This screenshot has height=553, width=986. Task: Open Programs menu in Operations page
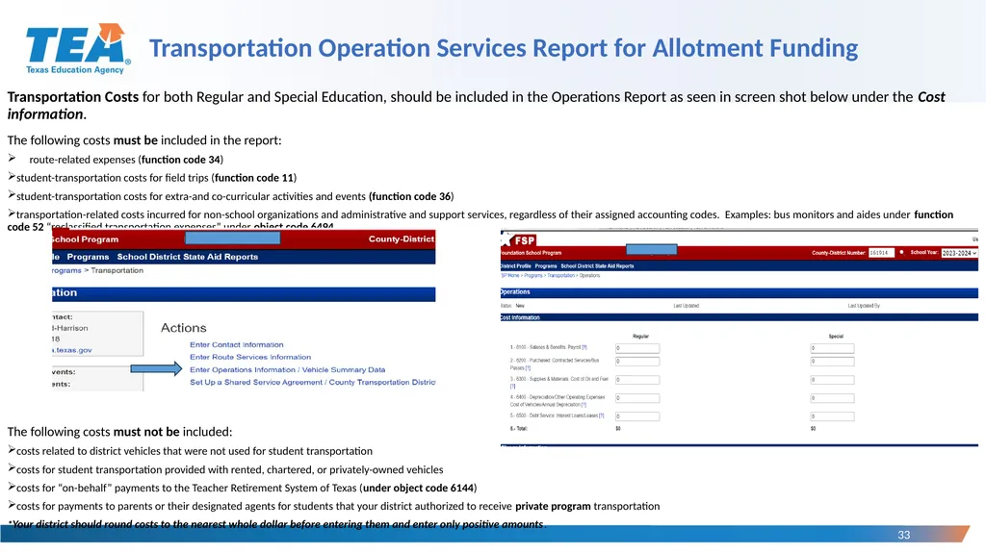(x=546, y=265)
